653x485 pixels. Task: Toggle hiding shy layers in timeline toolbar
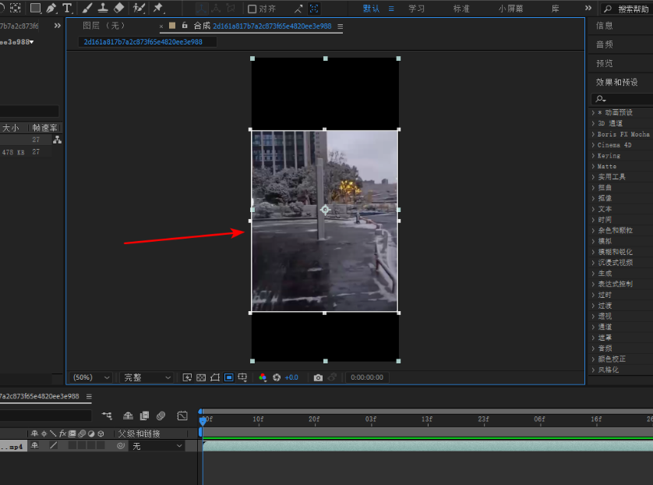coord(128,416)
